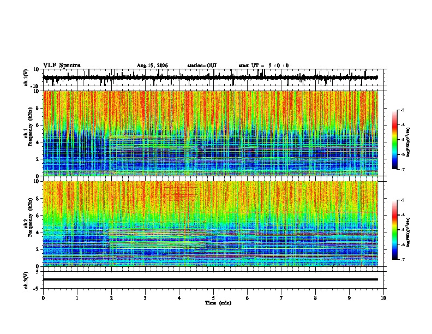Image resolution: width=432 pixels, height=334 pixels.
Task: Click the log(PSD) label beside ch.2 colorbar
Action: [x=408, y=232]
